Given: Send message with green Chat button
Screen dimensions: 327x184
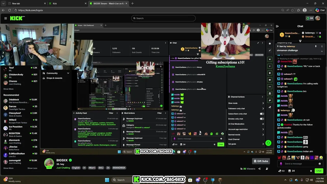Looking at the screenshot, I should pyautogui.click(x=319, y=171).
